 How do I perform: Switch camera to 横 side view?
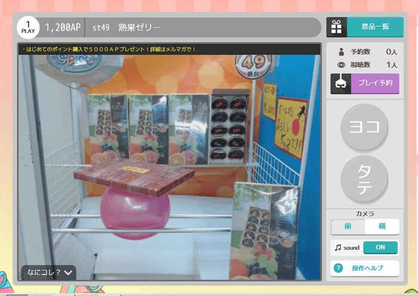[x=382, y=227]
